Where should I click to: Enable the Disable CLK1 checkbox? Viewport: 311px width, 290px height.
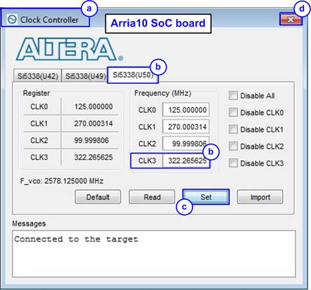coord(233,129)
